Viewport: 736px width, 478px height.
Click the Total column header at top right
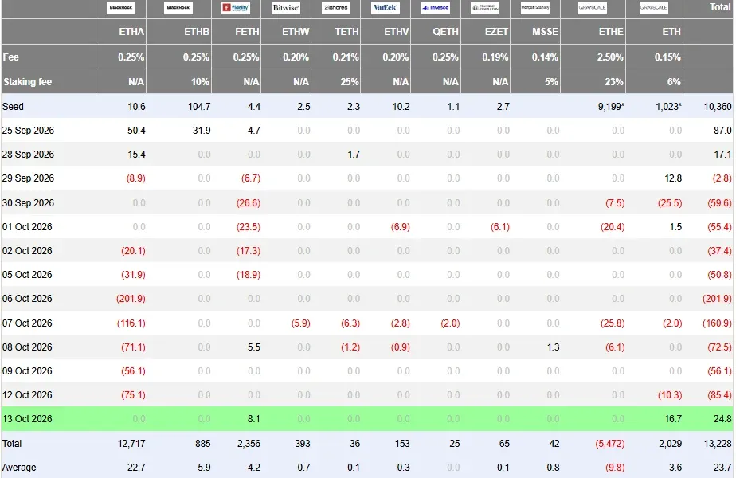pos(719,7)
